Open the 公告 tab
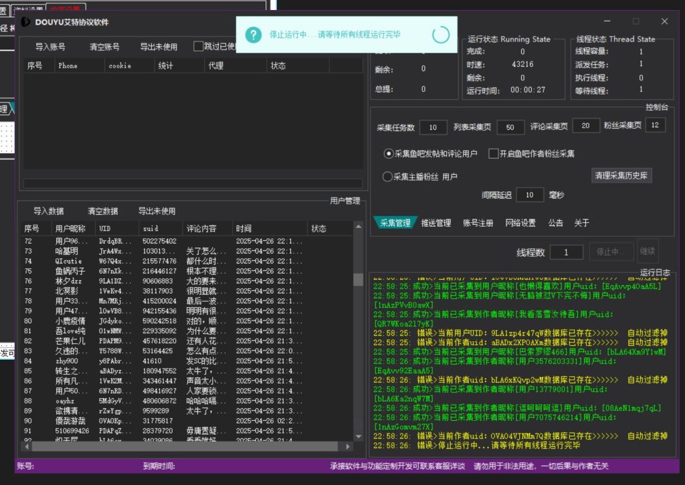Screen dimensions: 685x485 [x=555, y=223]
